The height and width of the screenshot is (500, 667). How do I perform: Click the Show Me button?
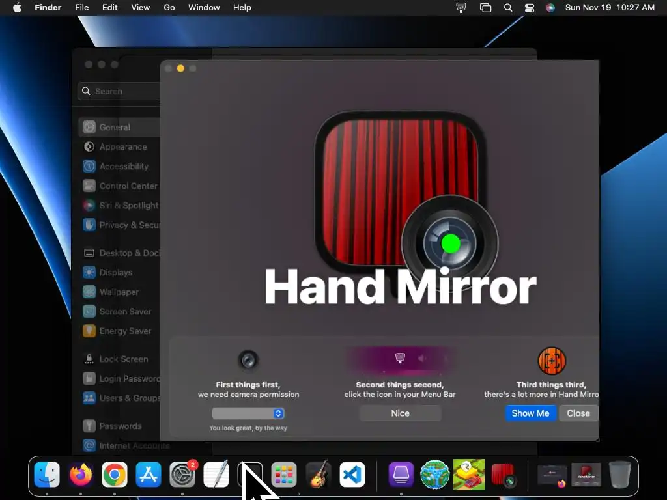(x=530, y=413)
